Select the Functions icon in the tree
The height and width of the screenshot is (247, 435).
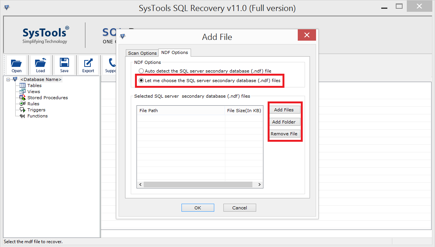coord(22,116)
